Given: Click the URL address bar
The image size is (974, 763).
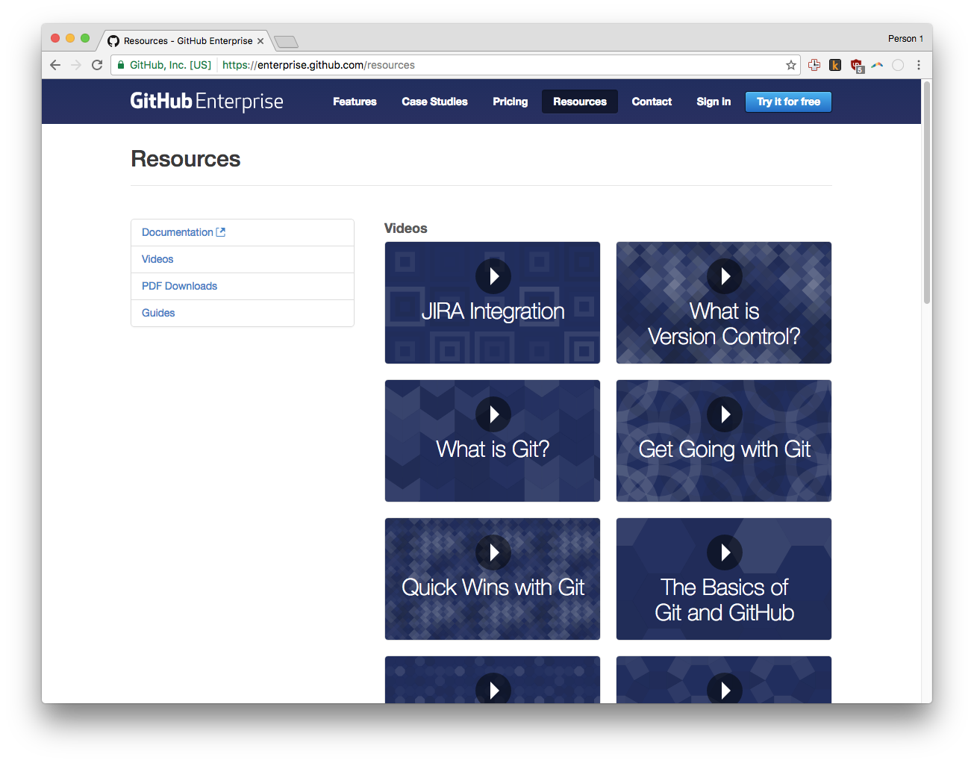Looking at the screenshot, I should pos(455,65).
